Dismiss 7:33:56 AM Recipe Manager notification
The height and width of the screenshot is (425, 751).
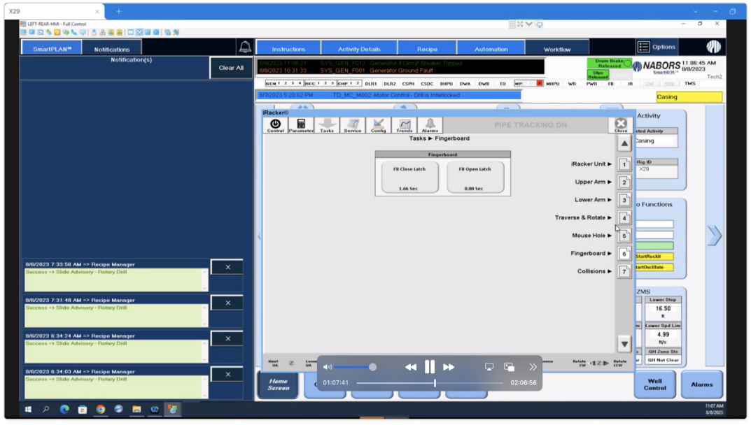coord(227,267)
